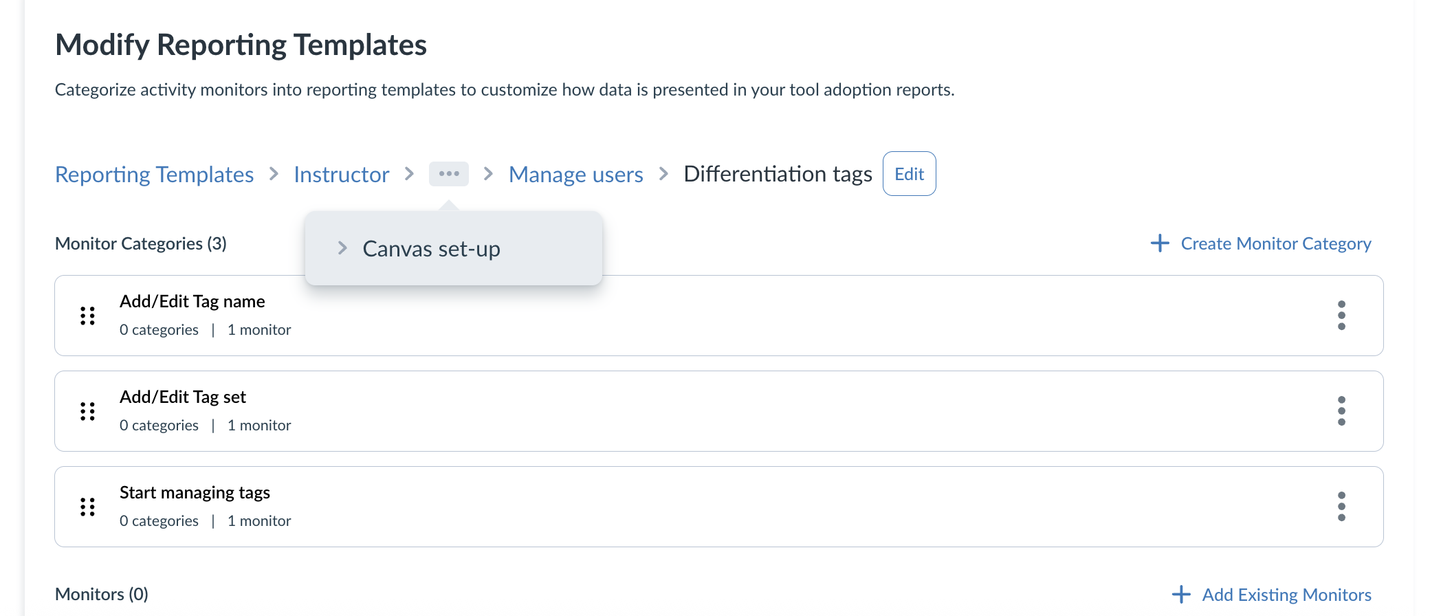Click plus icon beside Add Existing Monitors
The width and height of the screenshot is (1441, 616).
(1181, 595)
